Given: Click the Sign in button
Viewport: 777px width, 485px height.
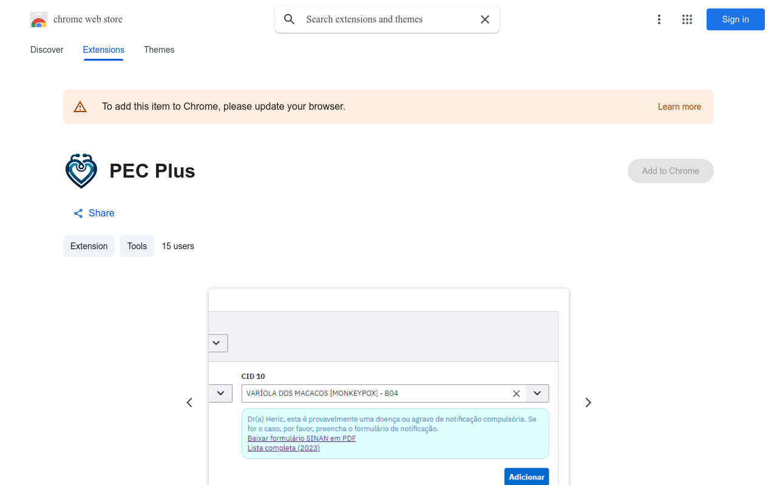Looking at the screenshot, I should (x=736, y=19).
